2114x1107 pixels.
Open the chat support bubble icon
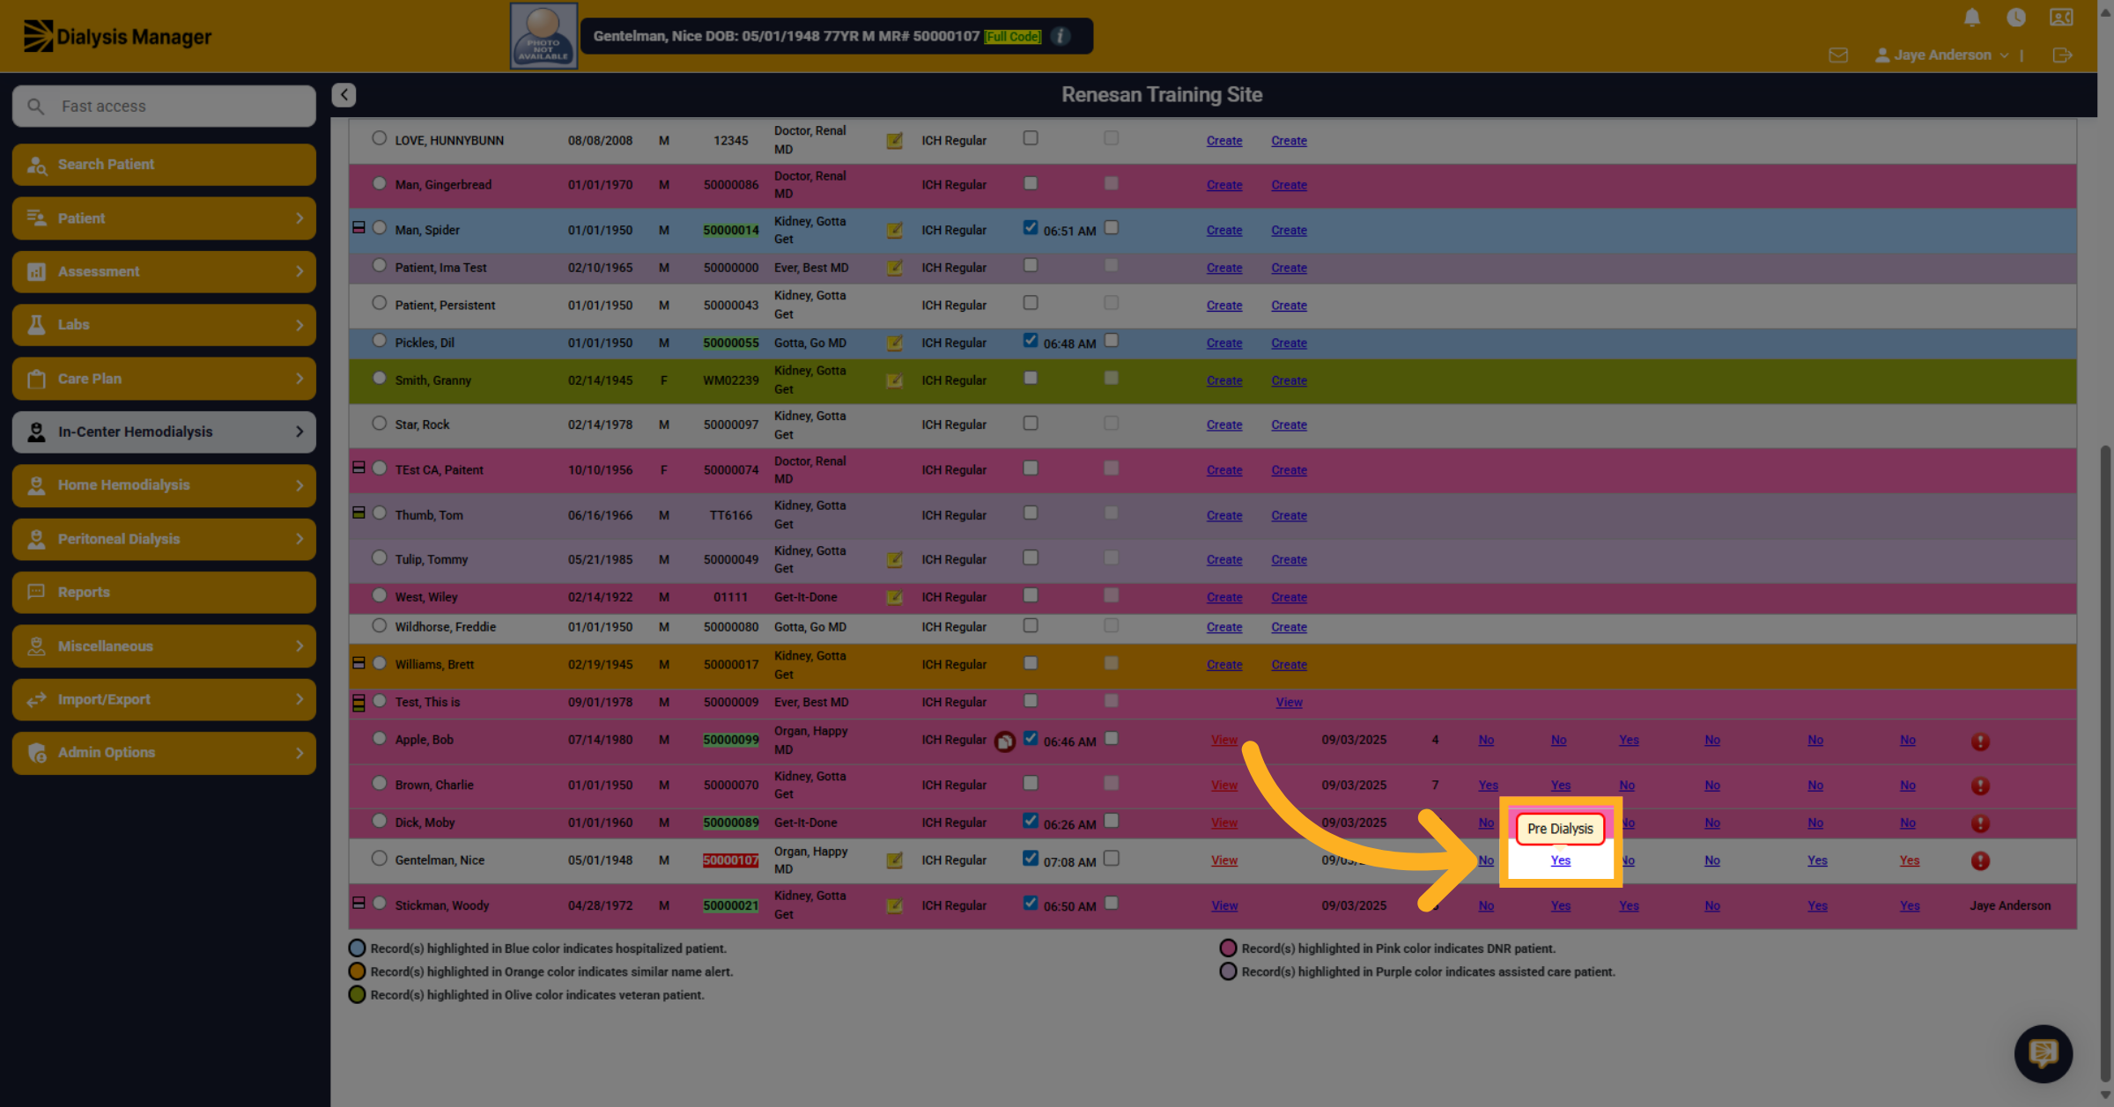coord(2044,1053)
